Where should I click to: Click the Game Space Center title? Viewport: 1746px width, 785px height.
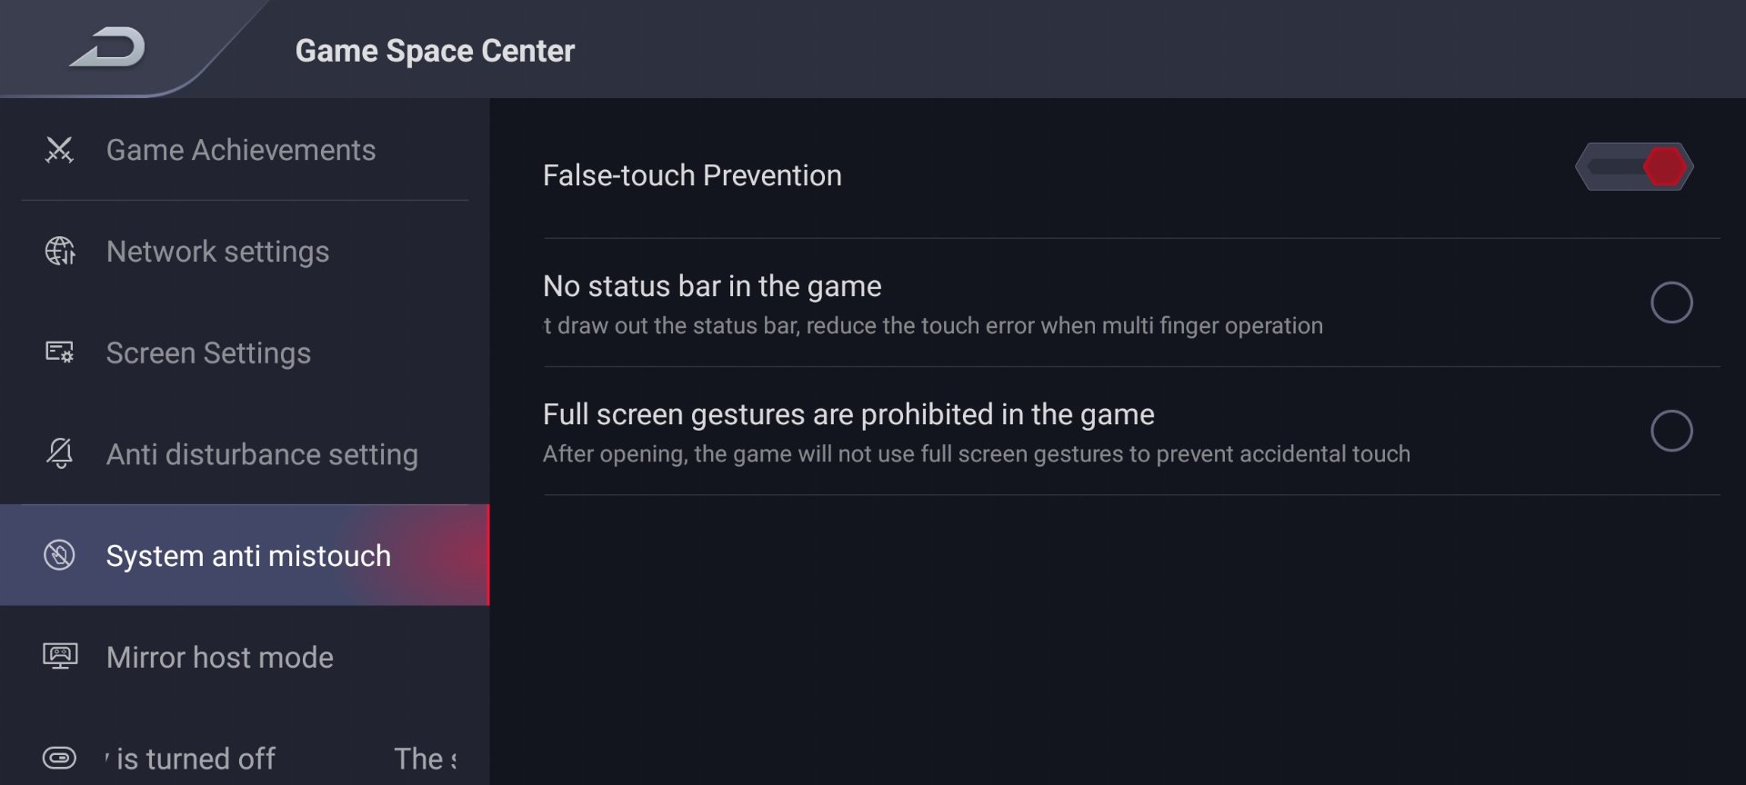pos(435,51)
